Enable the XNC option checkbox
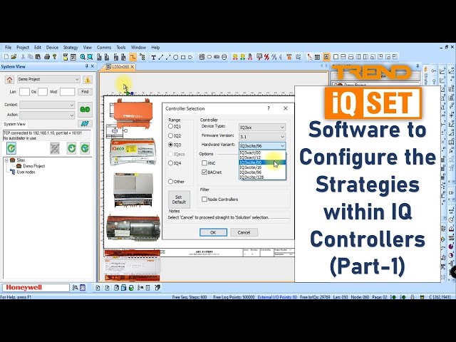This screenshot has width=456, height=342. 204,163
